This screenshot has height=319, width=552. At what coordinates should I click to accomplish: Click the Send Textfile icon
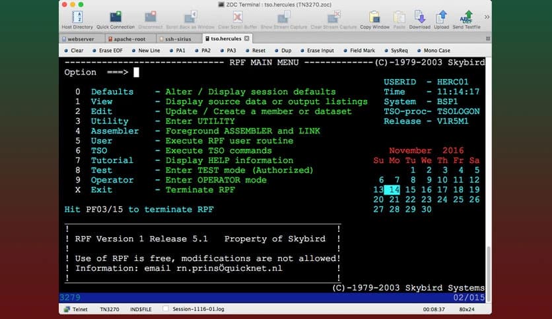click(x=466, y=20)
